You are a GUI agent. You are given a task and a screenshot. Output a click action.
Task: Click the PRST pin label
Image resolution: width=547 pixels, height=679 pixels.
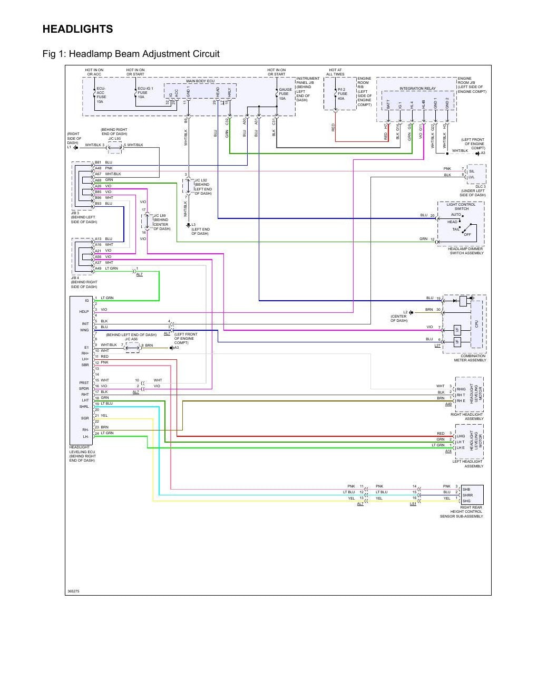coord(84,383)
